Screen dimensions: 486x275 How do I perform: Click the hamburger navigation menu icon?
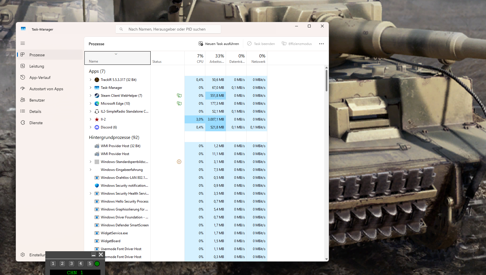(23, 43)
